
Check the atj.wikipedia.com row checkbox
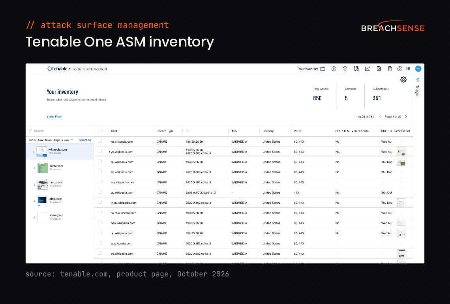[x=99, y=172]
